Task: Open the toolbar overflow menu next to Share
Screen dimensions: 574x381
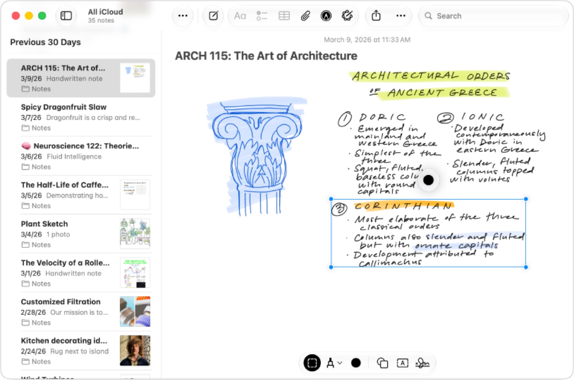Action: (401, 16)
